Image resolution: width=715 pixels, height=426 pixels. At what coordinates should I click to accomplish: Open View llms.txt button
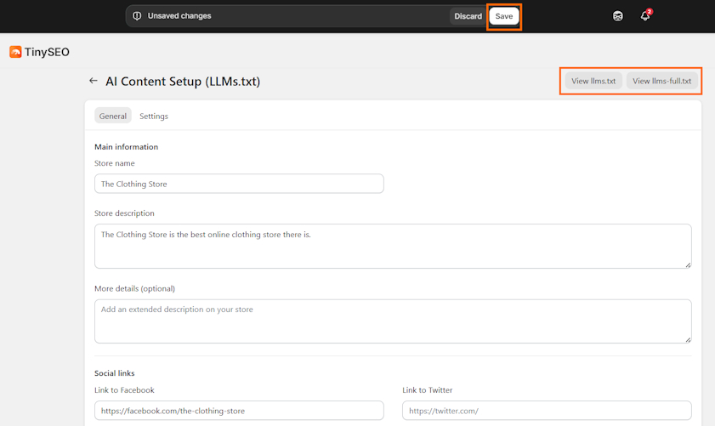pos(593,81)
